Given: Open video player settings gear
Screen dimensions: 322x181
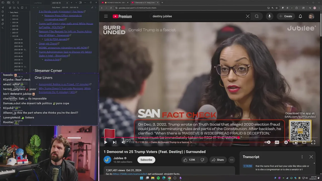Looking at the screenshot, I should [286, 142].
